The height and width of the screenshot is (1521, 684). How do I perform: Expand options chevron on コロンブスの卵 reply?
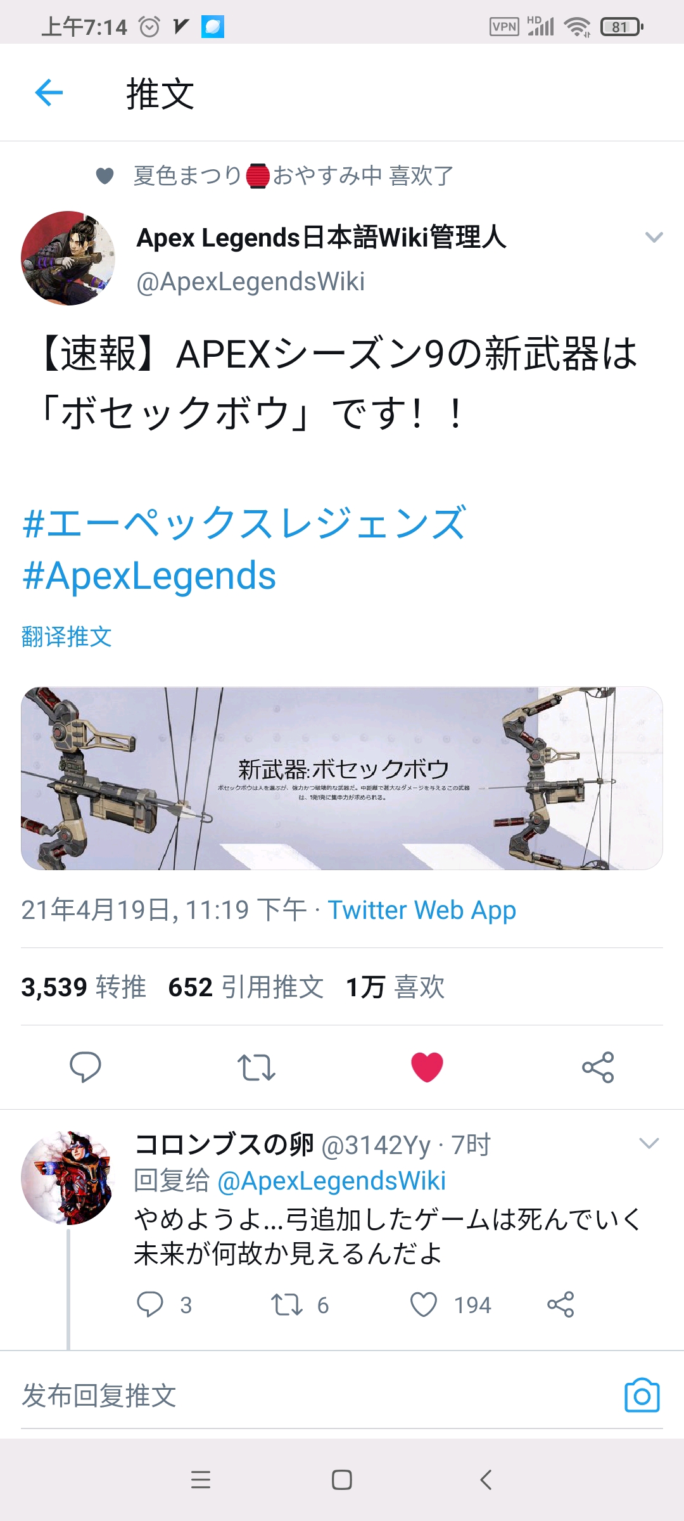[x=649, y=1143]
